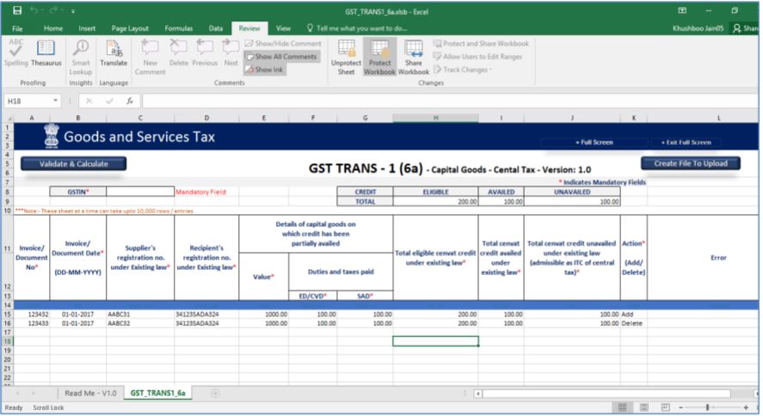This screenshot has height=416, width=763.
Task: Click the Validate & Calculate button
Action: 73,164
